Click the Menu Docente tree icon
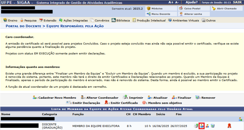244x130 pixels. (149, 14)
